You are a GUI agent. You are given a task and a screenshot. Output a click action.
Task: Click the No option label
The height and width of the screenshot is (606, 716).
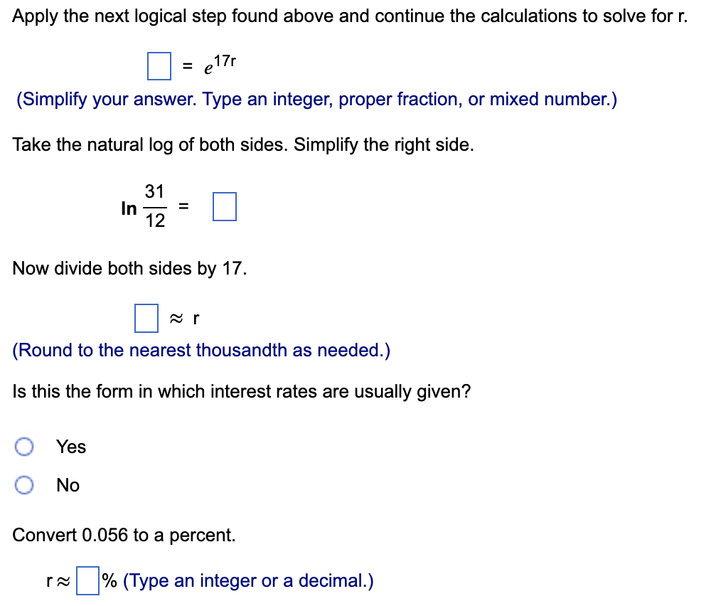pyautogui.click(x=69, y=485)
